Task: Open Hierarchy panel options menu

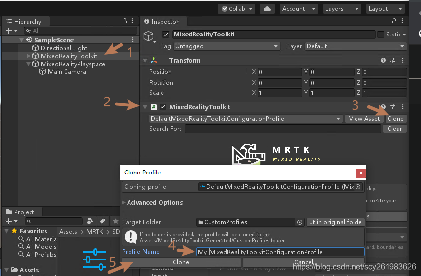Action: [132, 21]
